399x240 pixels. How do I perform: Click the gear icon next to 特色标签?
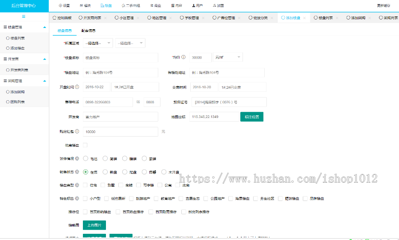[x=77, y=198]
